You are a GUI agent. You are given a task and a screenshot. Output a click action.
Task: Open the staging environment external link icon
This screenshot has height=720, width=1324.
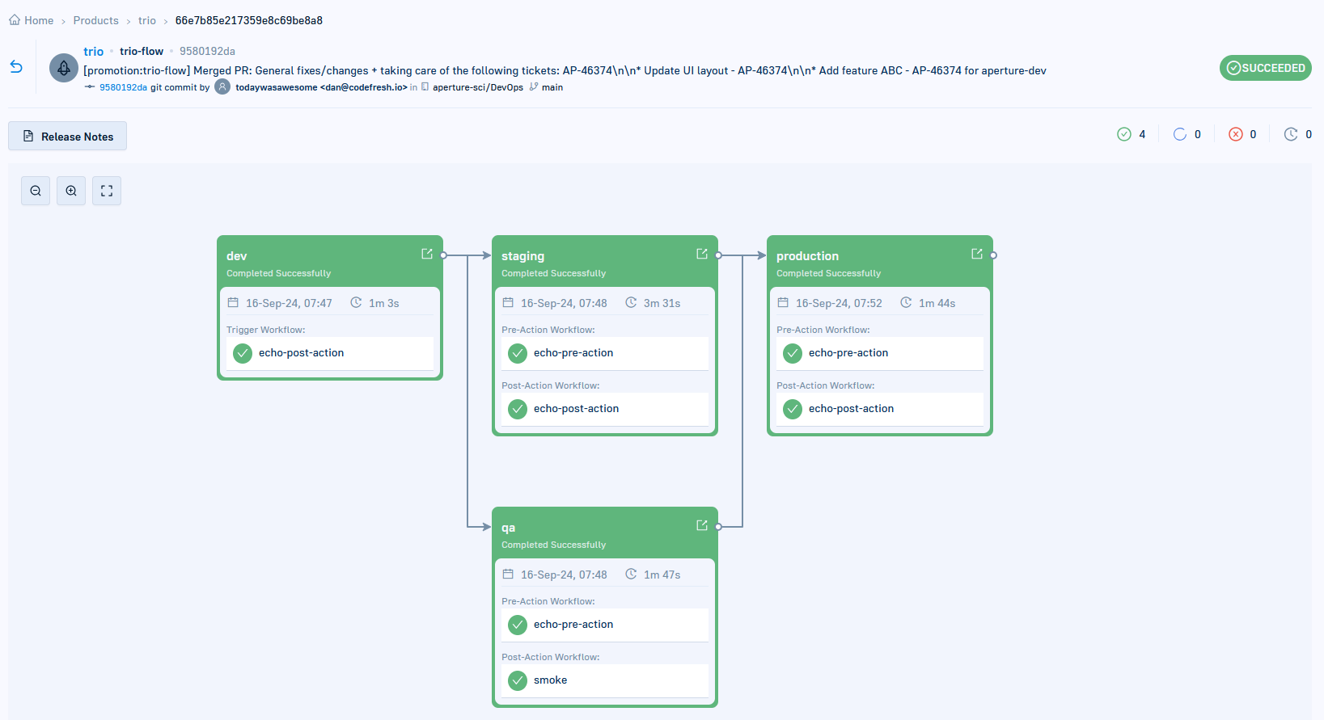(702, 254)
